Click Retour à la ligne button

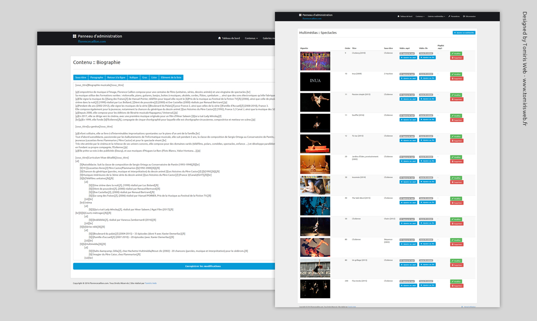[116, 77]
